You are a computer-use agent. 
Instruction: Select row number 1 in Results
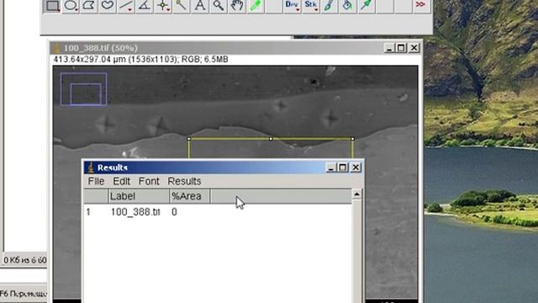point(88,212)
